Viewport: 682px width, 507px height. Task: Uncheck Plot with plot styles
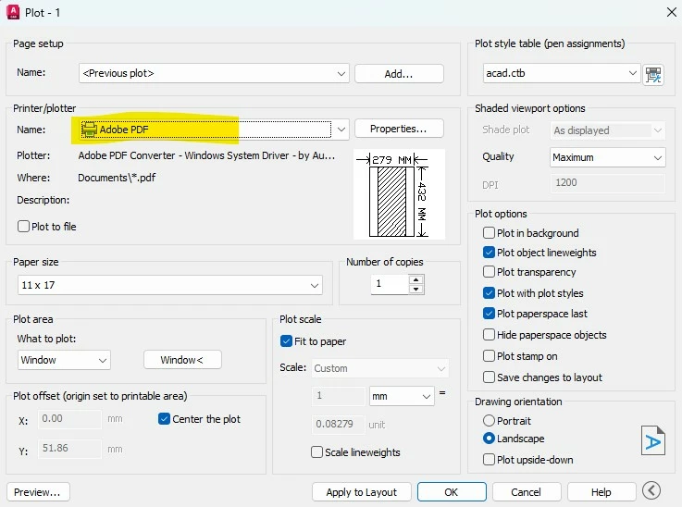click(x=489, y=293)
